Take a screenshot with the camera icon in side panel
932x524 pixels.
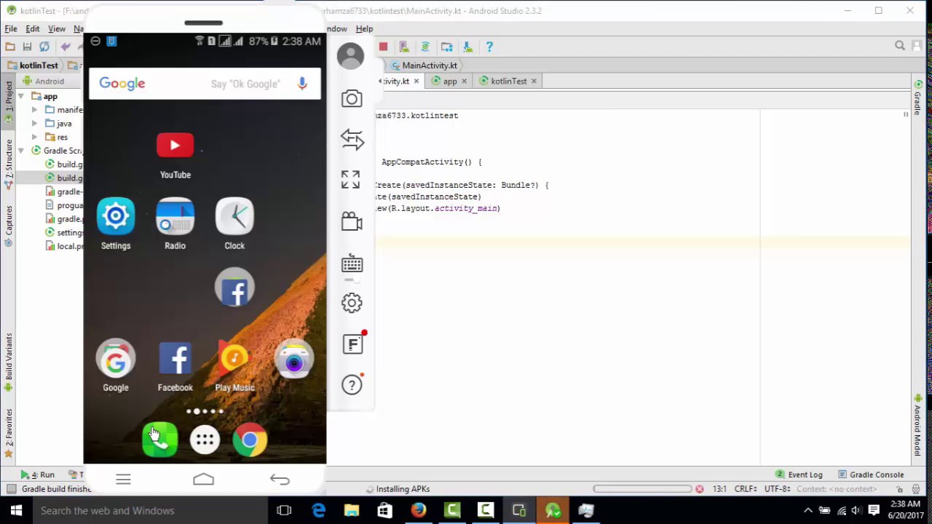pos(352,98)
